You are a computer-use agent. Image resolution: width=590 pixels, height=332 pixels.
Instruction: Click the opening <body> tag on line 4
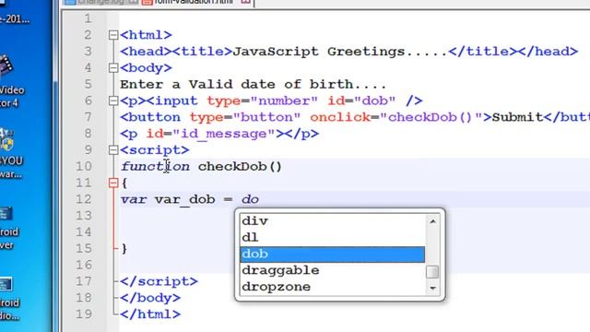[146, 67]
